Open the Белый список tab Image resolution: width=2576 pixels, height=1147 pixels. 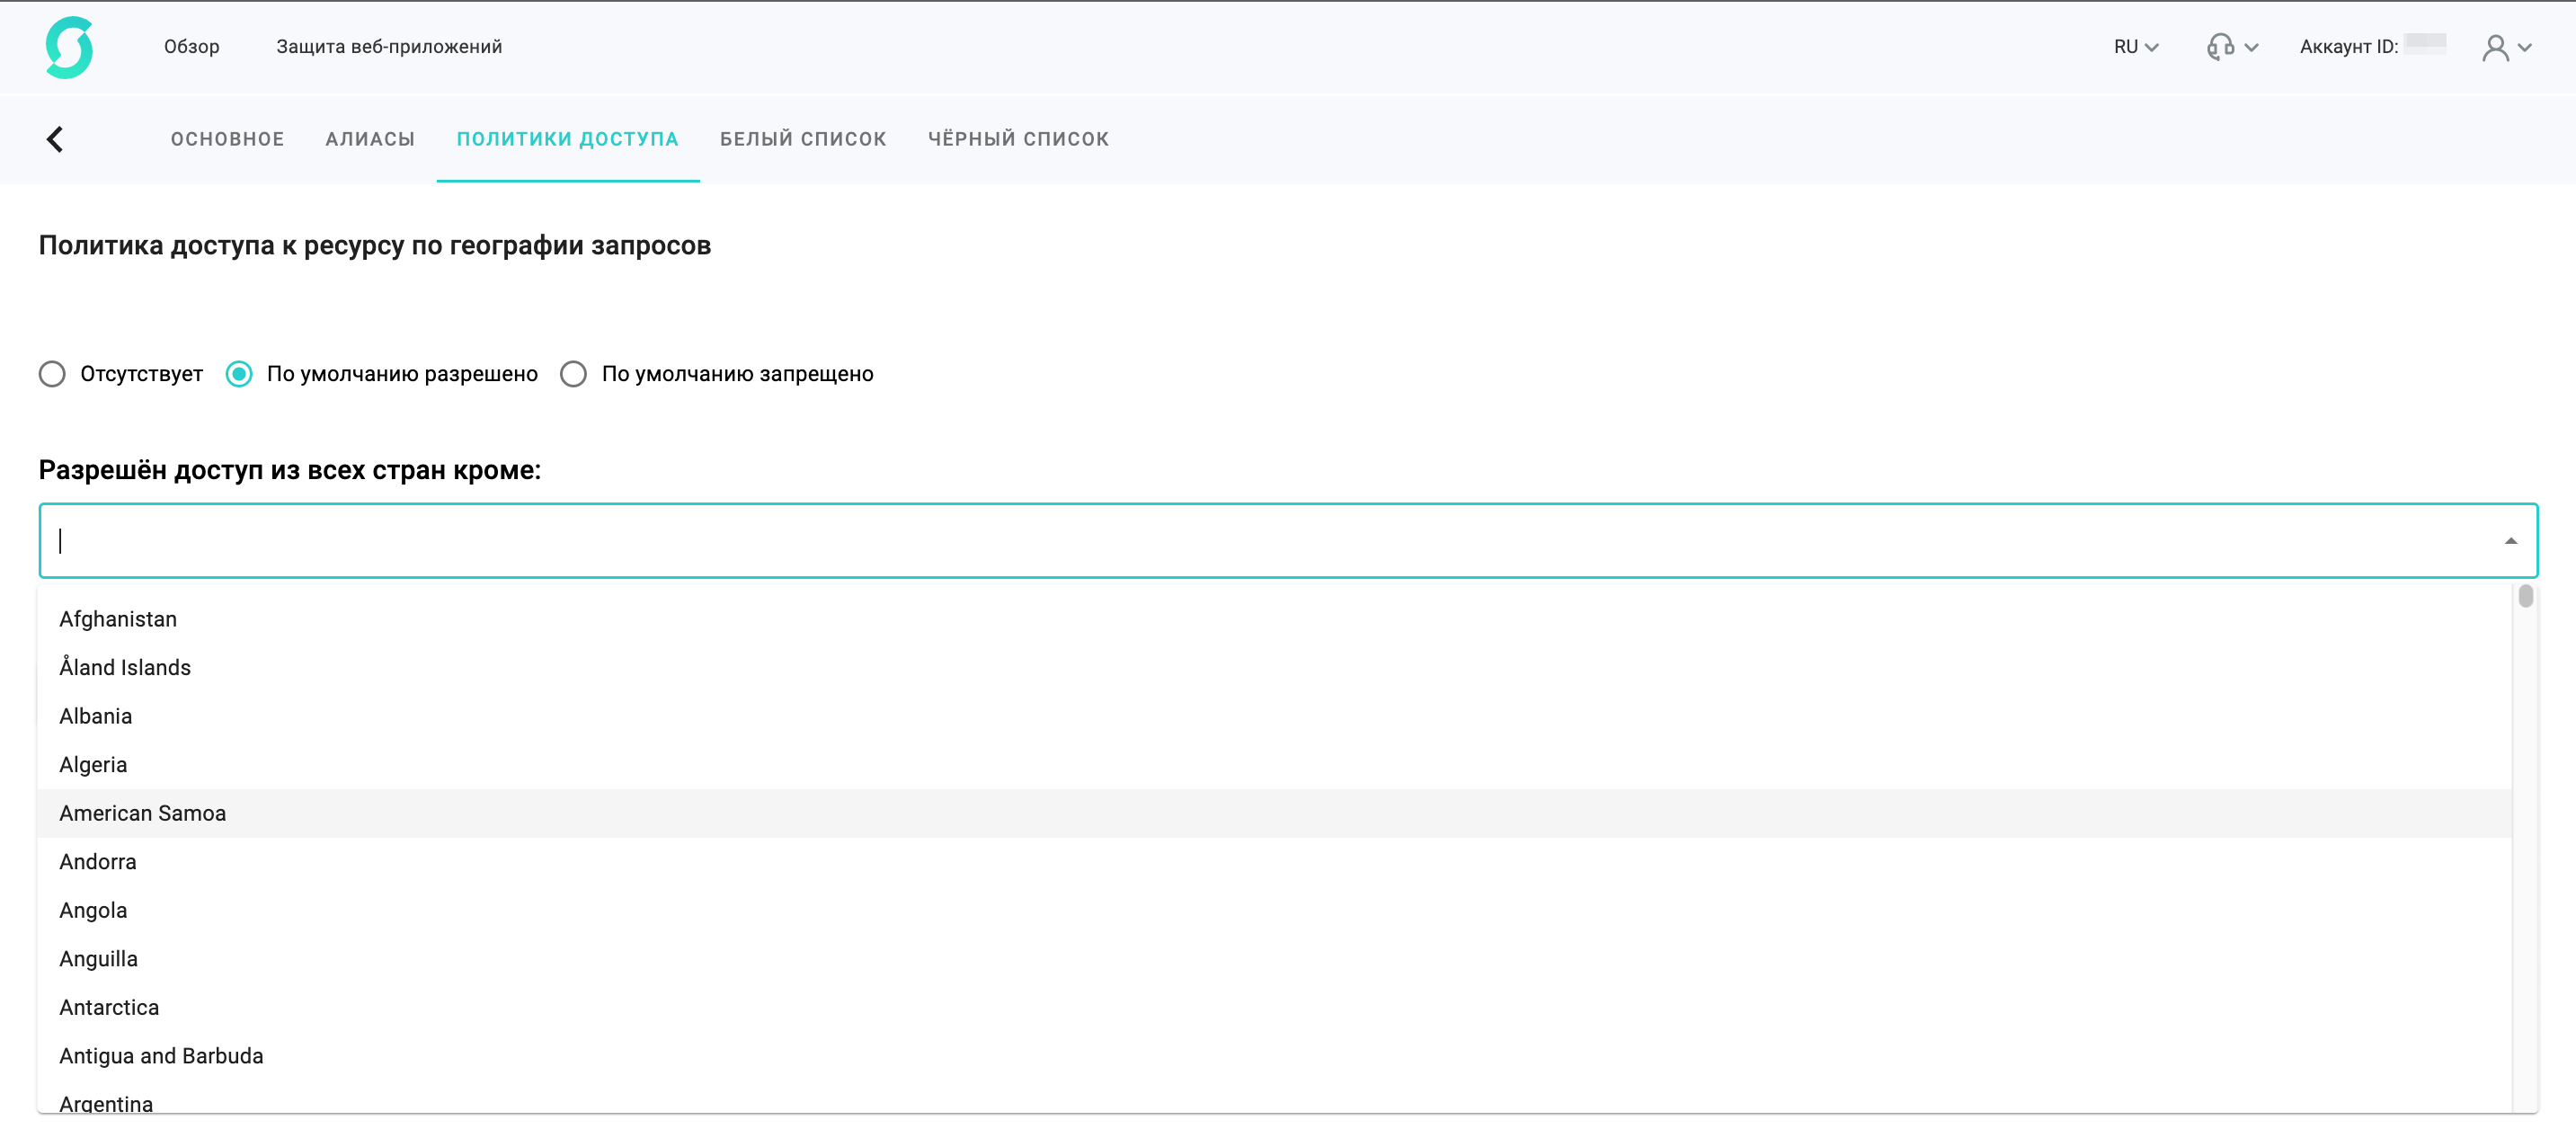tap(803, 139)
